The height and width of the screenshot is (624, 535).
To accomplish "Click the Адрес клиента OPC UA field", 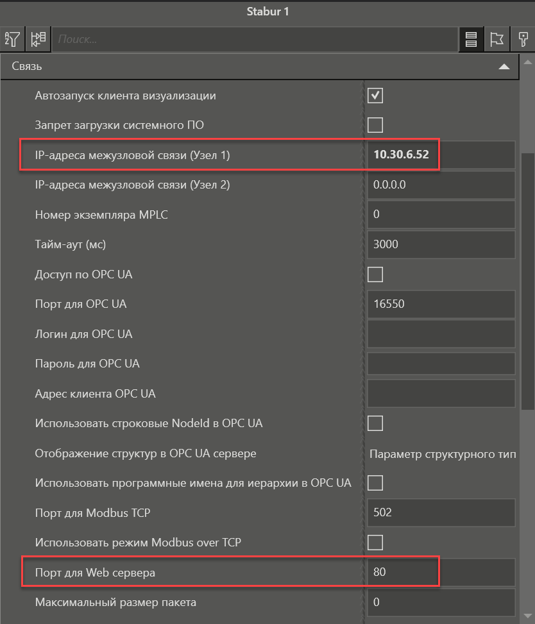I will click(x=441, y=393).
